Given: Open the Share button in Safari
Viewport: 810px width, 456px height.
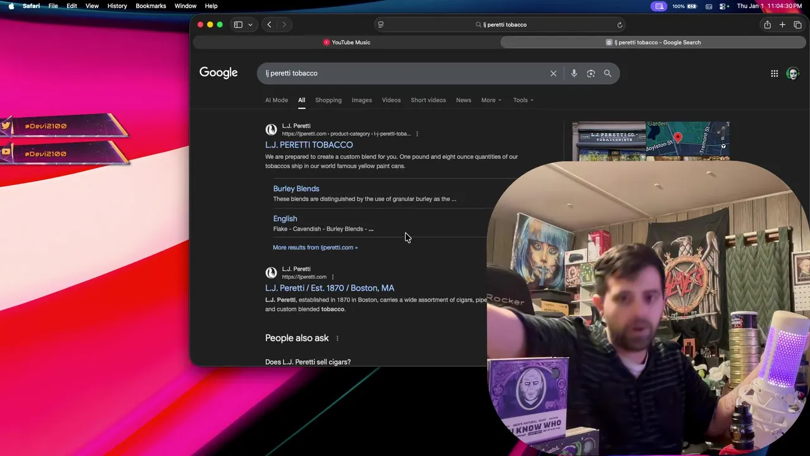Looking at the screenshot, I should coord(767,25).
